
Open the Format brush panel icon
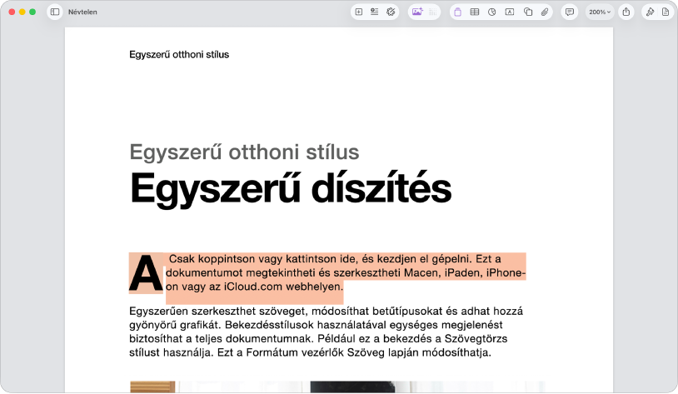[x=650, y=12]
